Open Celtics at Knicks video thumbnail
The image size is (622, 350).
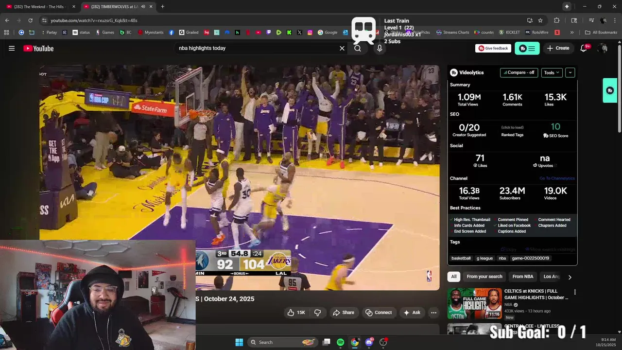click(475, 303)
